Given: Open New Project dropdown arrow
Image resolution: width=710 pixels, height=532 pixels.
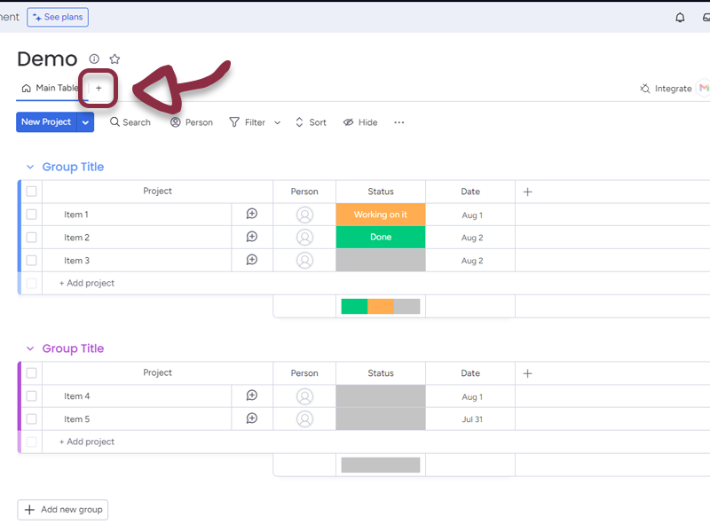Looking at the screenshot, I should tap(85, 122).
